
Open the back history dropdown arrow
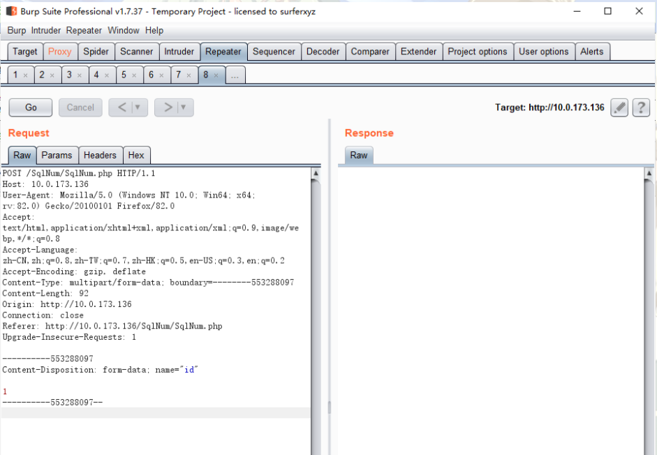(138, 107)
